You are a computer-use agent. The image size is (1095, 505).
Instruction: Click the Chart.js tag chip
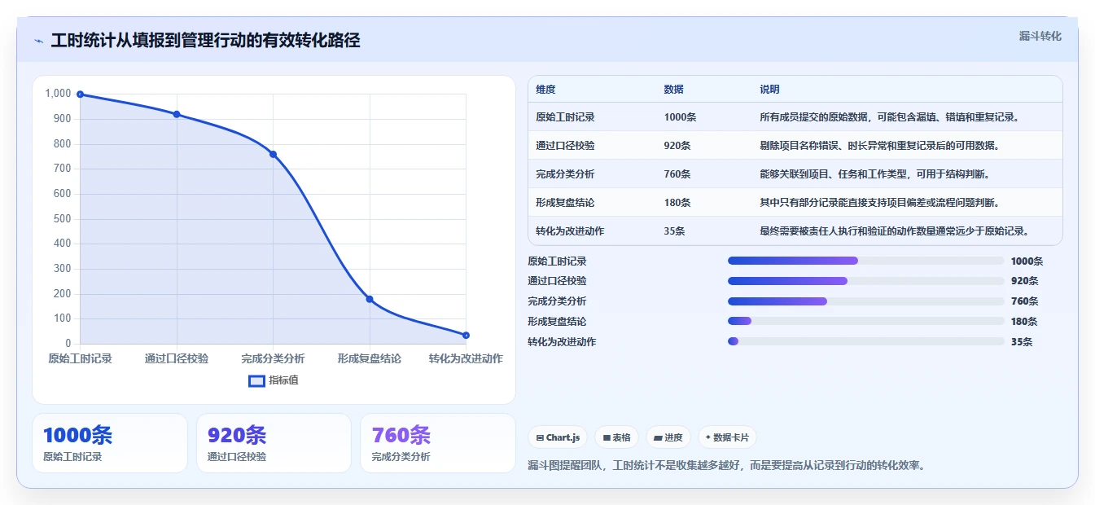click(x=558, y=437)
